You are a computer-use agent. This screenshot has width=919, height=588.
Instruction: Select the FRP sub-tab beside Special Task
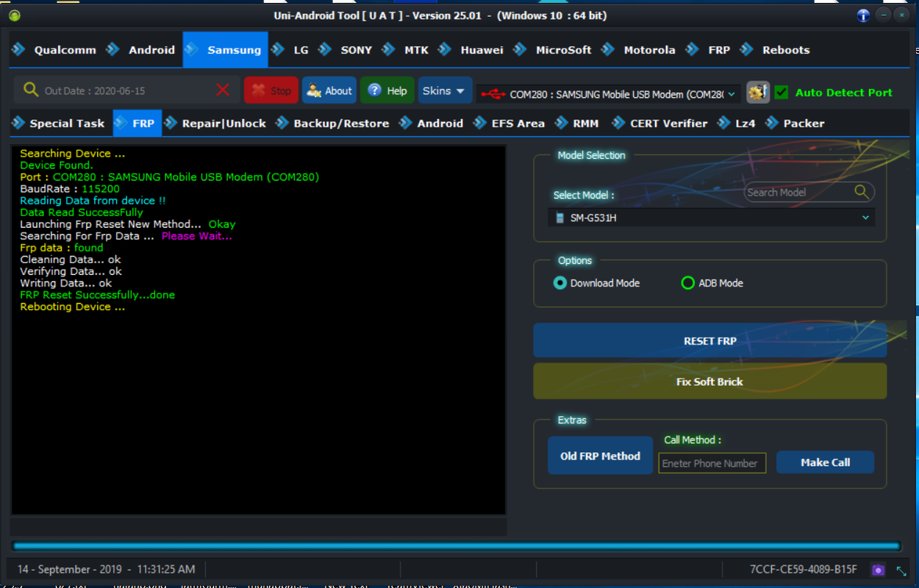tap(137, 123)
